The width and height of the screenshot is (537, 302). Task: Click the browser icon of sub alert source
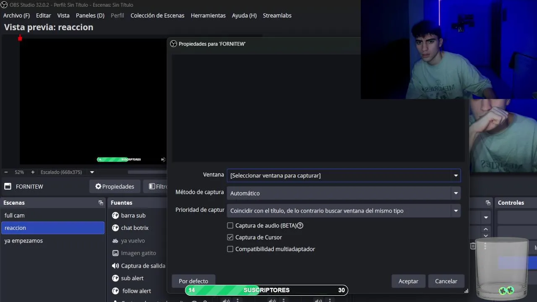click(115, 278)
